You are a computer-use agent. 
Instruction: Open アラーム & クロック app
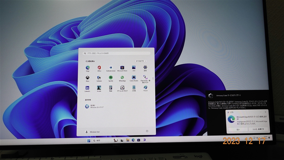(x=122, y=89)
